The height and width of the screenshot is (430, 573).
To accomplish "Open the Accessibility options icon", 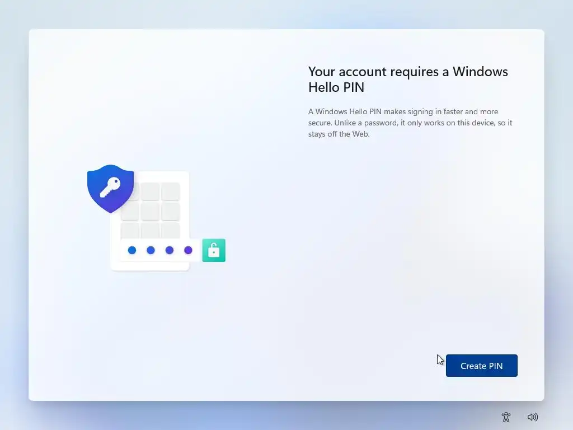I will click(506, 417).
